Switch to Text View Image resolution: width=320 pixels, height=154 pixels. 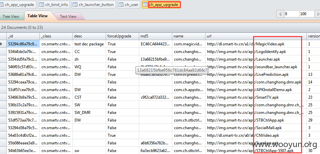(68, 17)
